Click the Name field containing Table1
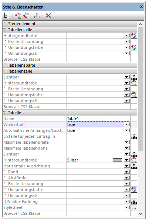The image size is (147, 220). tap(99, 119)
